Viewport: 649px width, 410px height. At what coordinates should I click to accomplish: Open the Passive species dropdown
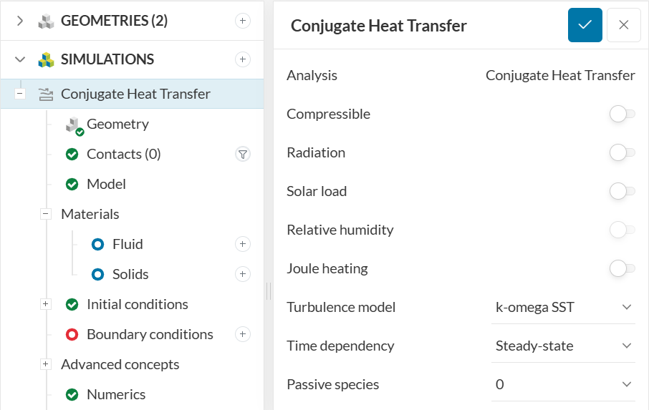point(564,385)
